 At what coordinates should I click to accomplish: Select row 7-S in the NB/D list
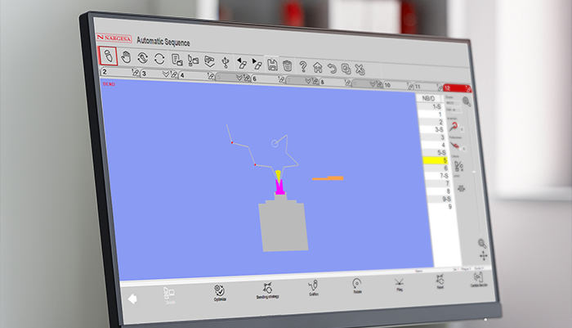coord(440,176)
